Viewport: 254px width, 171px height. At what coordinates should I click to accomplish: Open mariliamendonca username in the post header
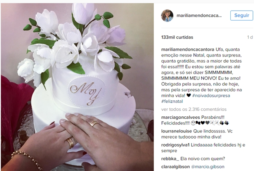click(199, 16)
